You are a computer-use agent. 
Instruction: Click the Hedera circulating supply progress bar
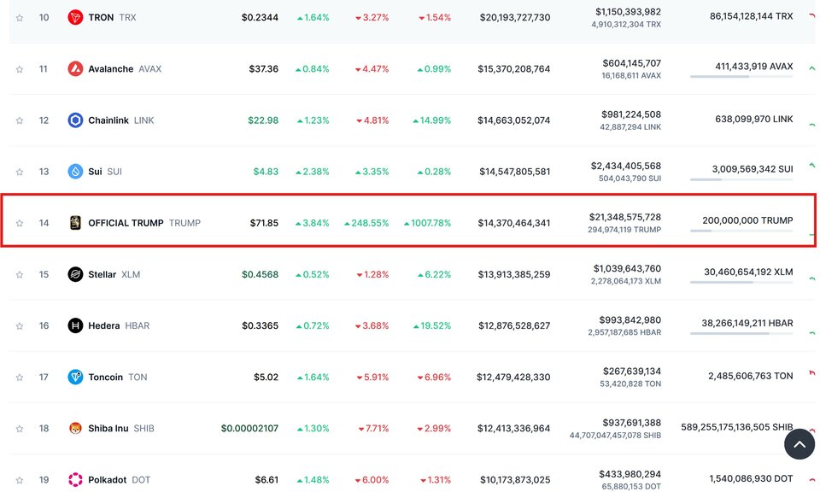[x=741, y=334]
